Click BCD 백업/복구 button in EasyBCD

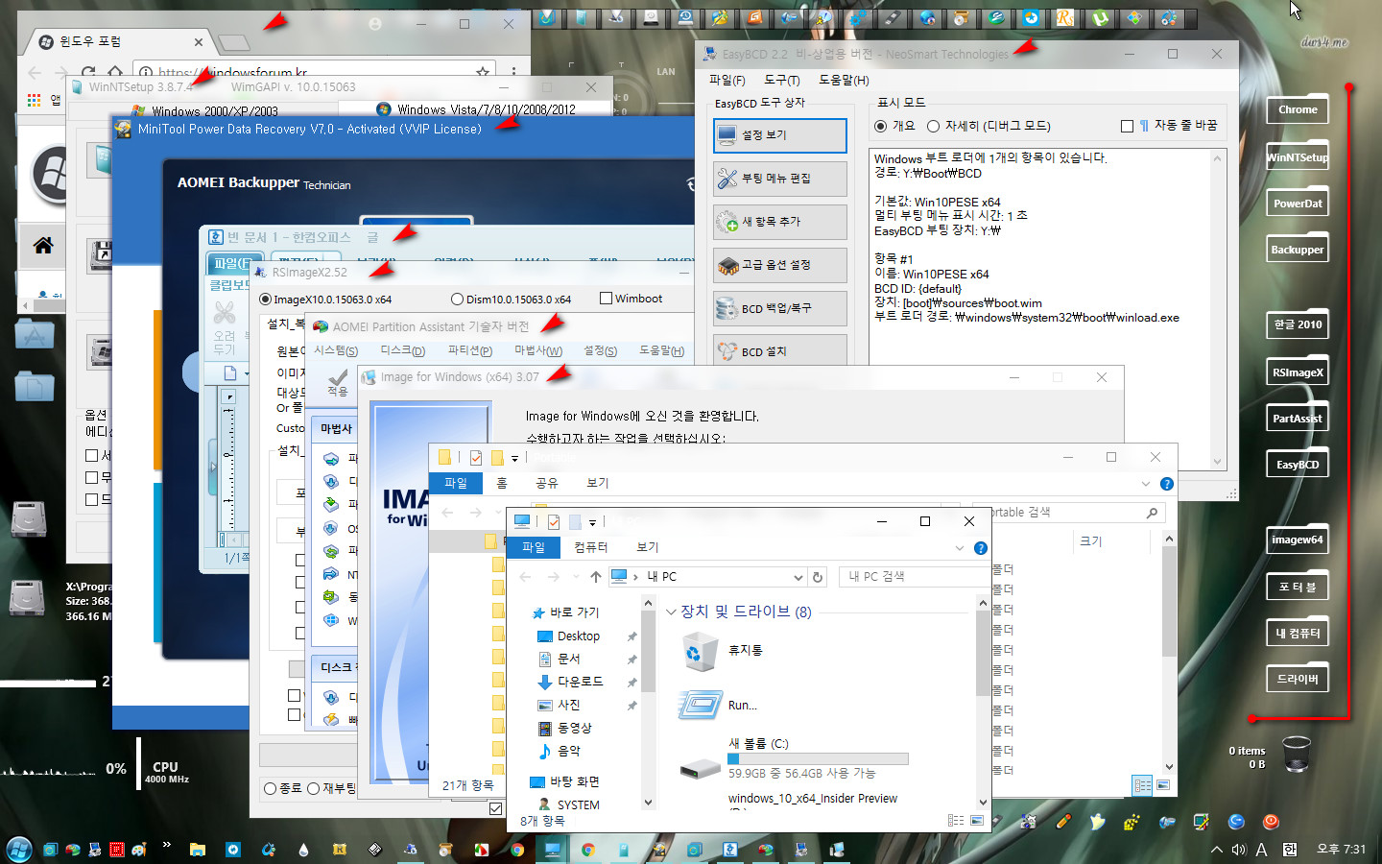click(779, 308)
